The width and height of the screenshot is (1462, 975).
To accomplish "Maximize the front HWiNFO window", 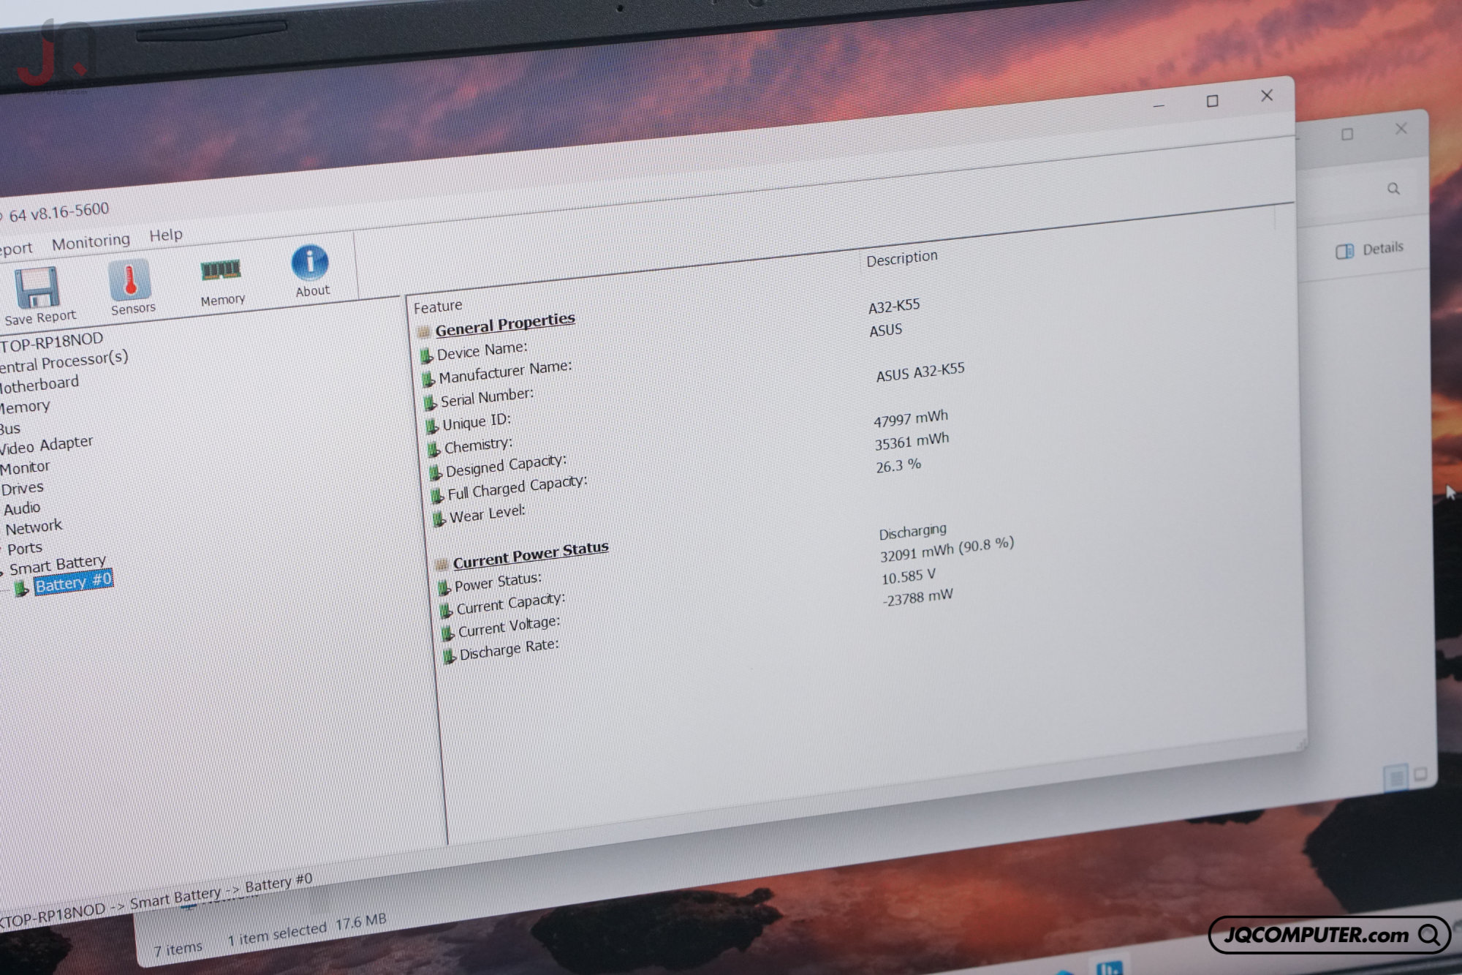I will coord(1213,101).
